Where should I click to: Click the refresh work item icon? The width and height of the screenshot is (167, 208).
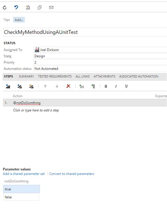(x=5, y=7)
